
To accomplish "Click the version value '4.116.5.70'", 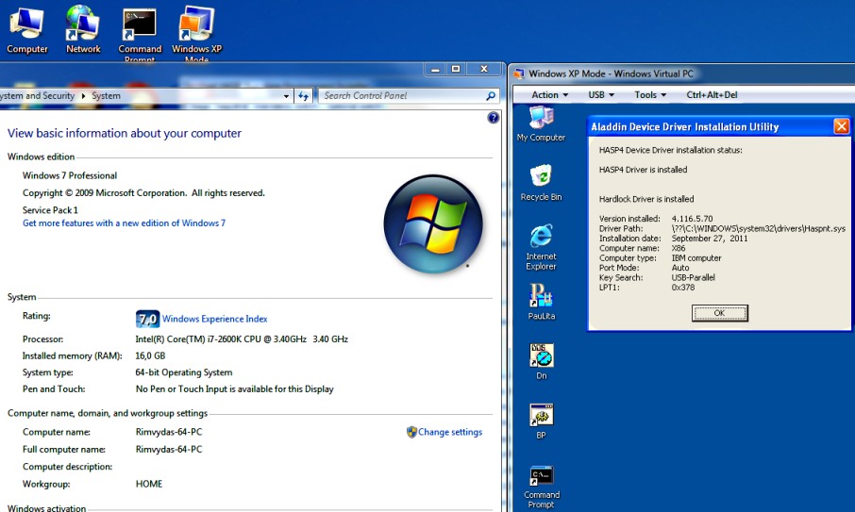I will [x=692, y=219].
